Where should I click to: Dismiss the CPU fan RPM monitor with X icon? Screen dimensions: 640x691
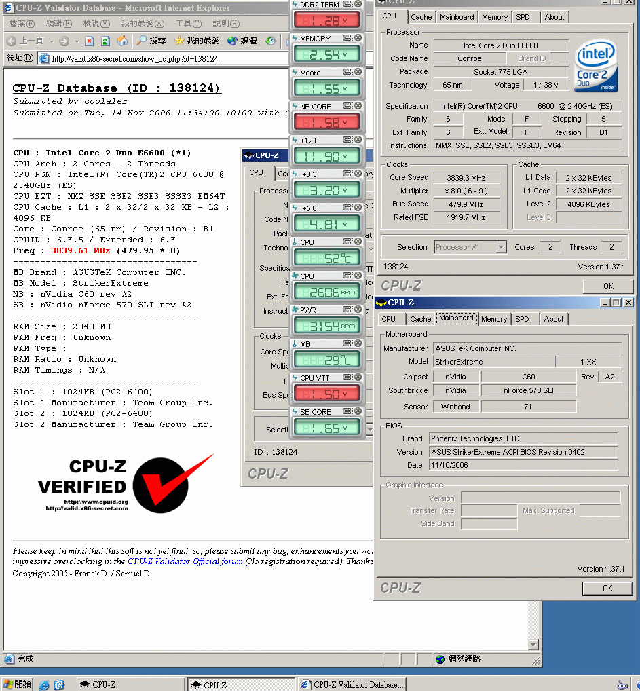(358, 276)
